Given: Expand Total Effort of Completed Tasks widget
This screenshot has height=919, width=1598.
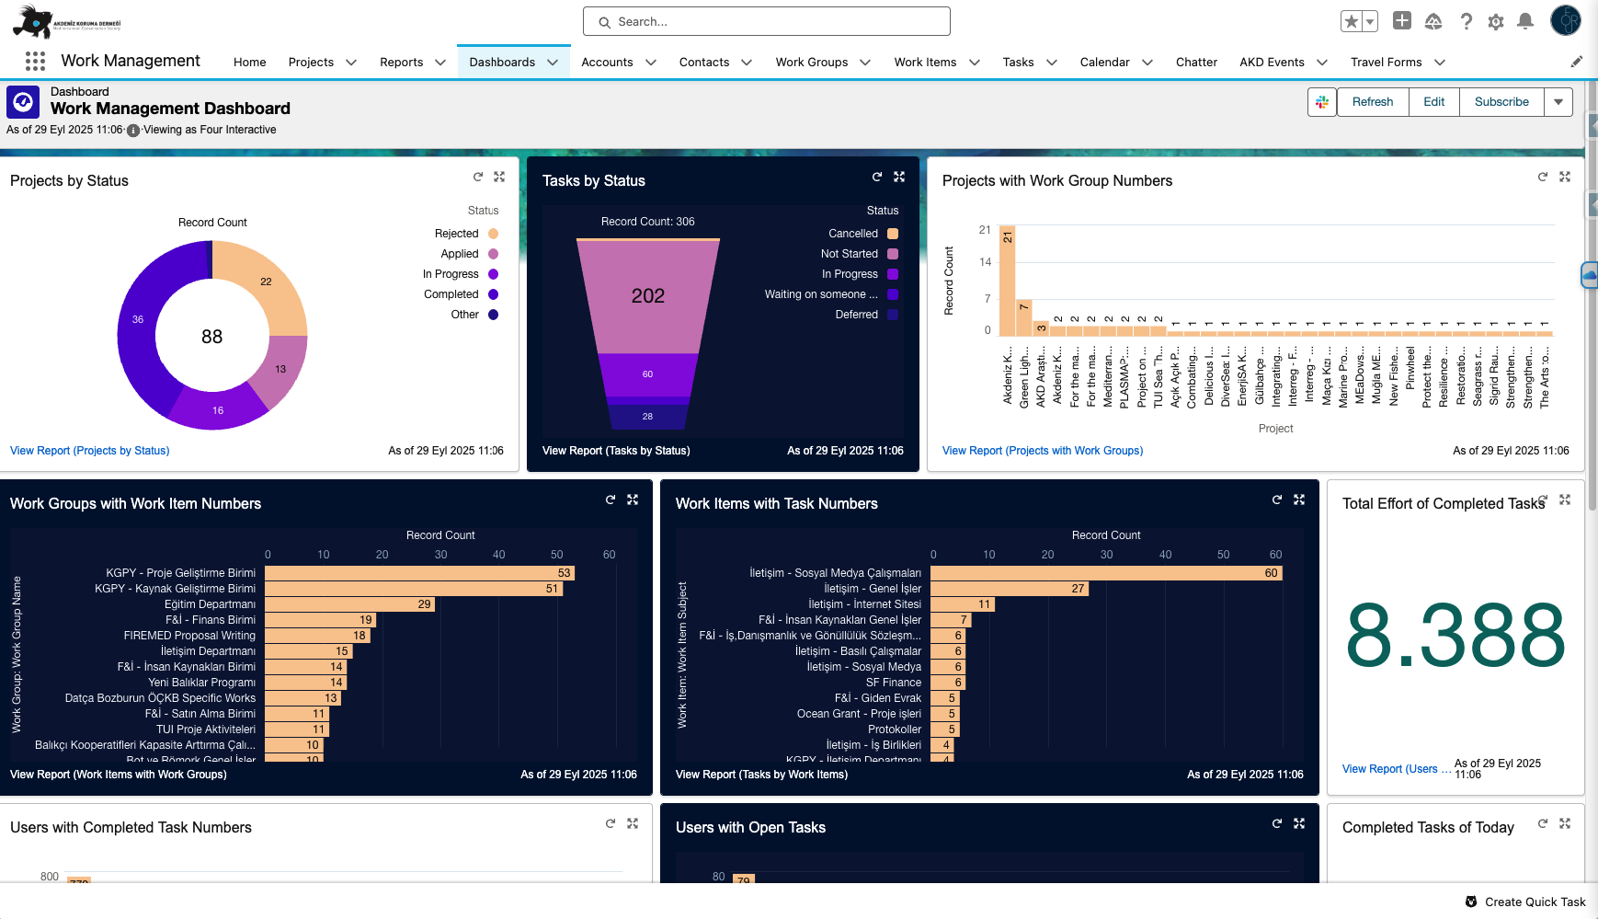Looking at the screenshot, I should (1565, 500).
